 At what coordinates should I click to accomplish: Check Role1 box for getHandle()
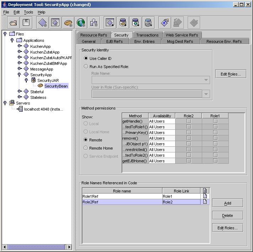[215, 121]
